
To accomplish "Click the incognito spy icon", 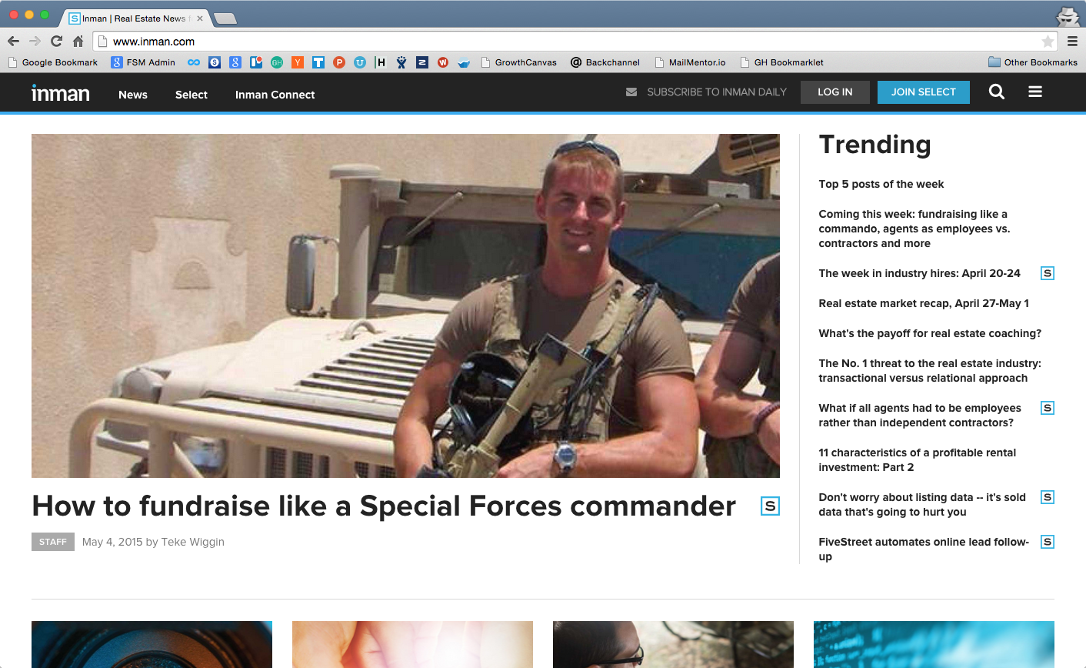I will [1068, 15].
